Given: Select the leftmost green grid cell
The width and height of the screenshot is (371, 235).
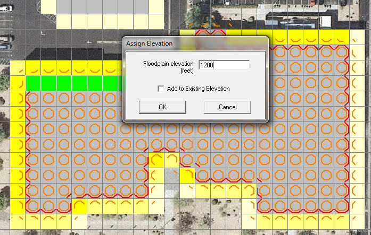Looking at the screenshot, I should (33, 83).
